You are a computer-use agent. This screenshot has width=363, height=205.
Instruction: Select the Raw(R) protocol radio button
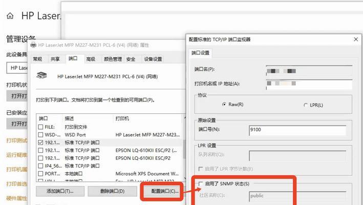pyautogui.click(x=224, y=105)
